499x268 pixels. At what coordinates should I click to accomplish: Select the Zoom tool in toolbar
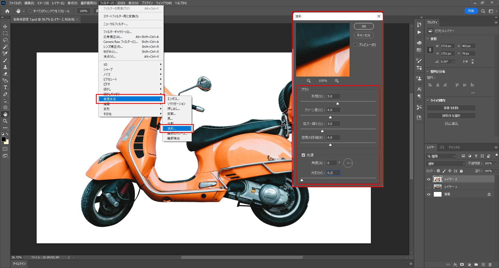point(5,121)
